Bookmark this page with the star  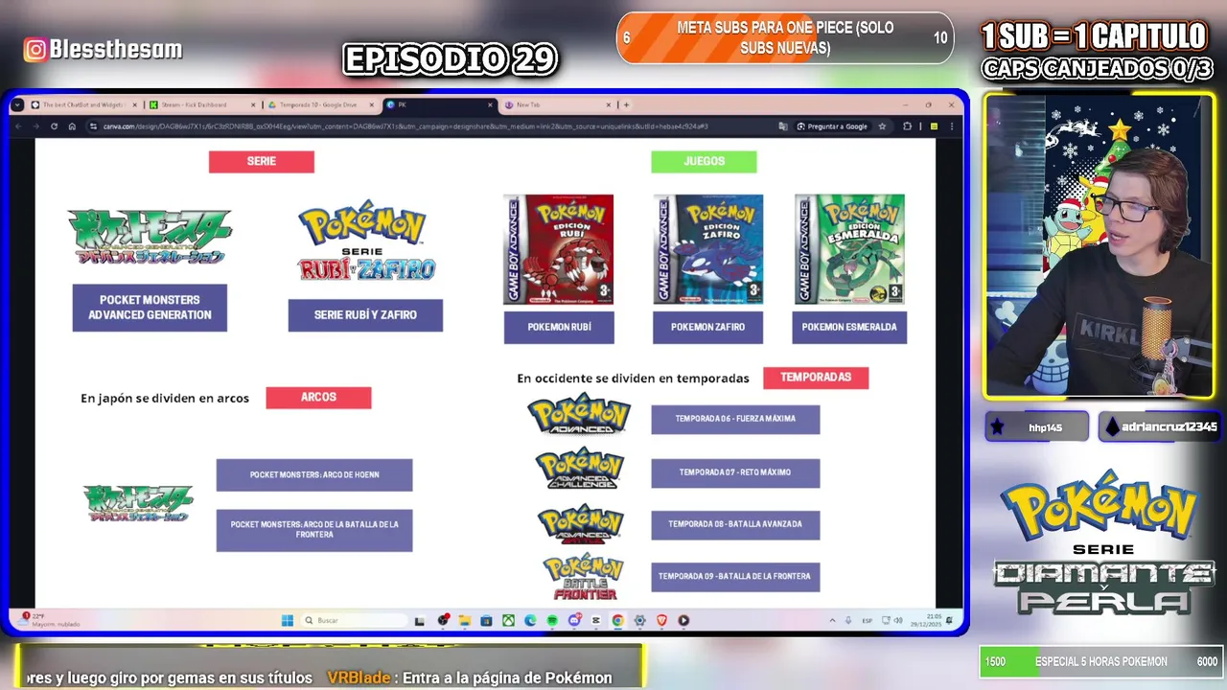pyautogui.click(x=882, y=126)
